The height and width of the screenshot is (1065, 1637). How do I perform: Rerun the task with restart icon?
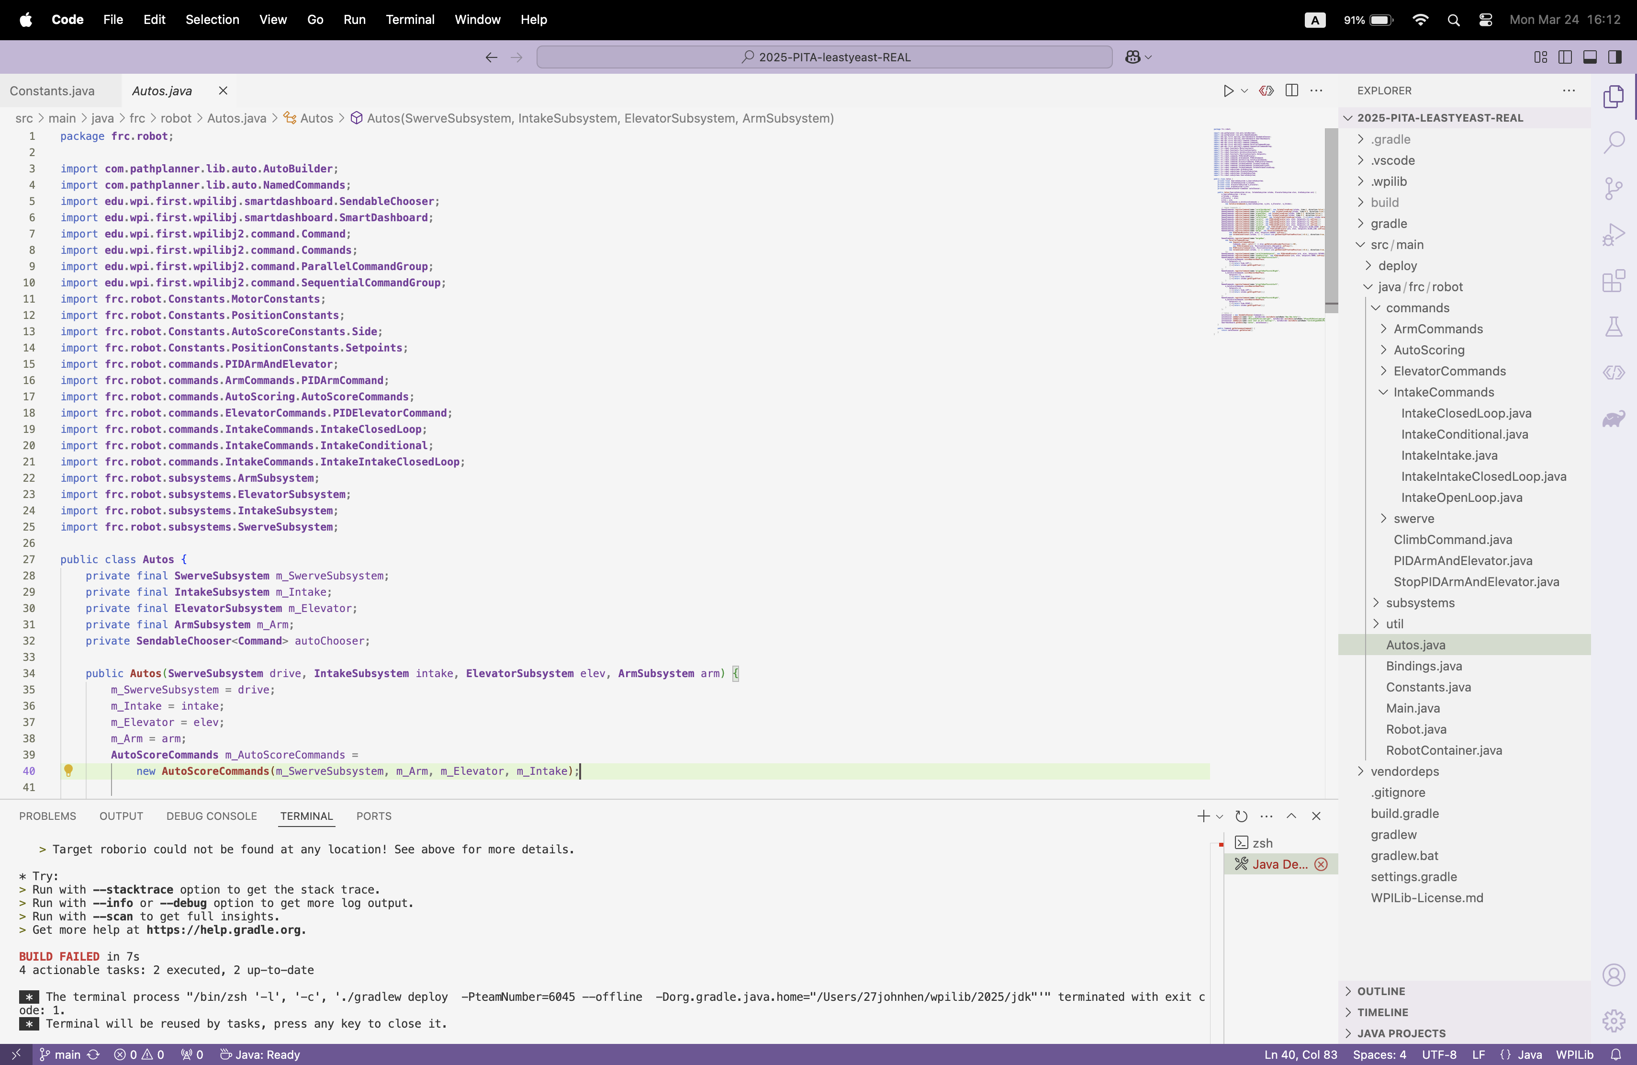1242,816
